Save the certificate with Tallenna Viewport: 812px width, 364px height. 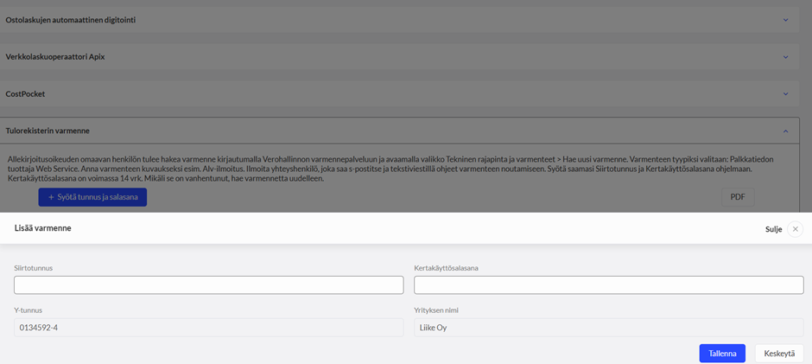tap(722, 353)
